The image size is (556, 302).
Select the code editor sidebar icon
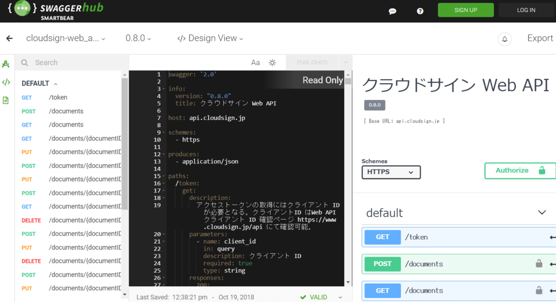pyautogui.click(x=6, y=83)
